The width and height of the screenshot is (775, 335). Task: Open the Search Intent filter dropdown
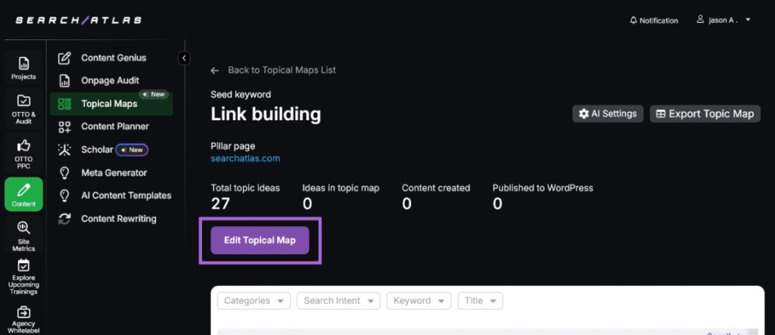[x=338, y=301]
